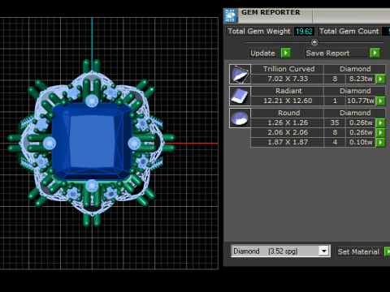Select the Round gem thumbnail
Image resolution: width=390 pixels, height=292 pixels.
[x=240, y=118]
